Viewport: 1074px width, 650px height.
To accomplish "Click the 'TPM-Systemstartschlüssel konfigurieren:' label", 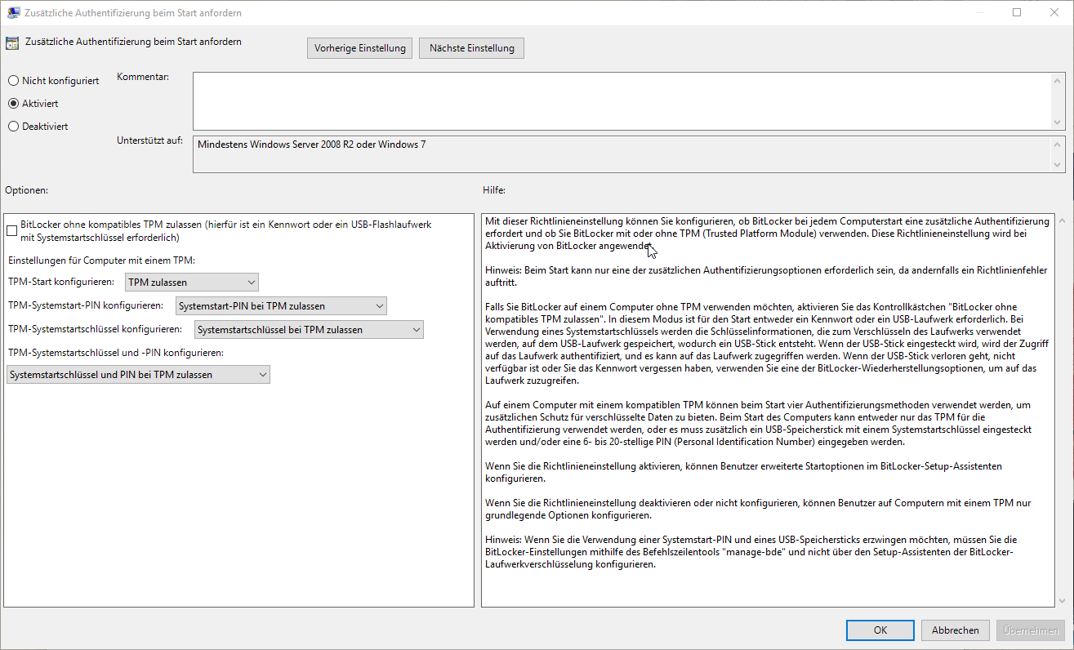I will click(96, 330).
